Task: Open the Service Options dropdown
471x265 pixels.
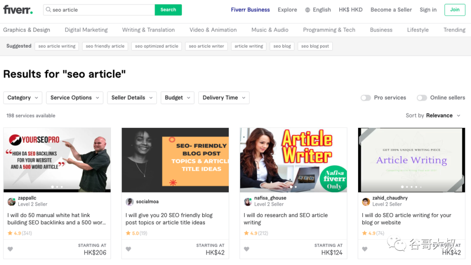Action: (x=75, y=98)
